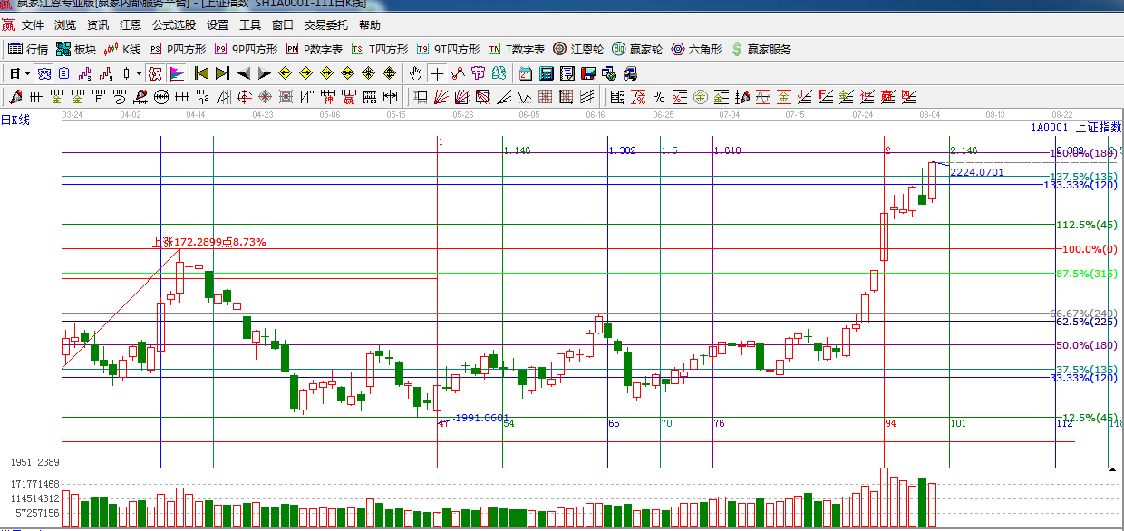Viewport: 1124px width, 531px height.
Task: Launch the 江恩轮 Gann wheel tool
Action: coord(577,49)
